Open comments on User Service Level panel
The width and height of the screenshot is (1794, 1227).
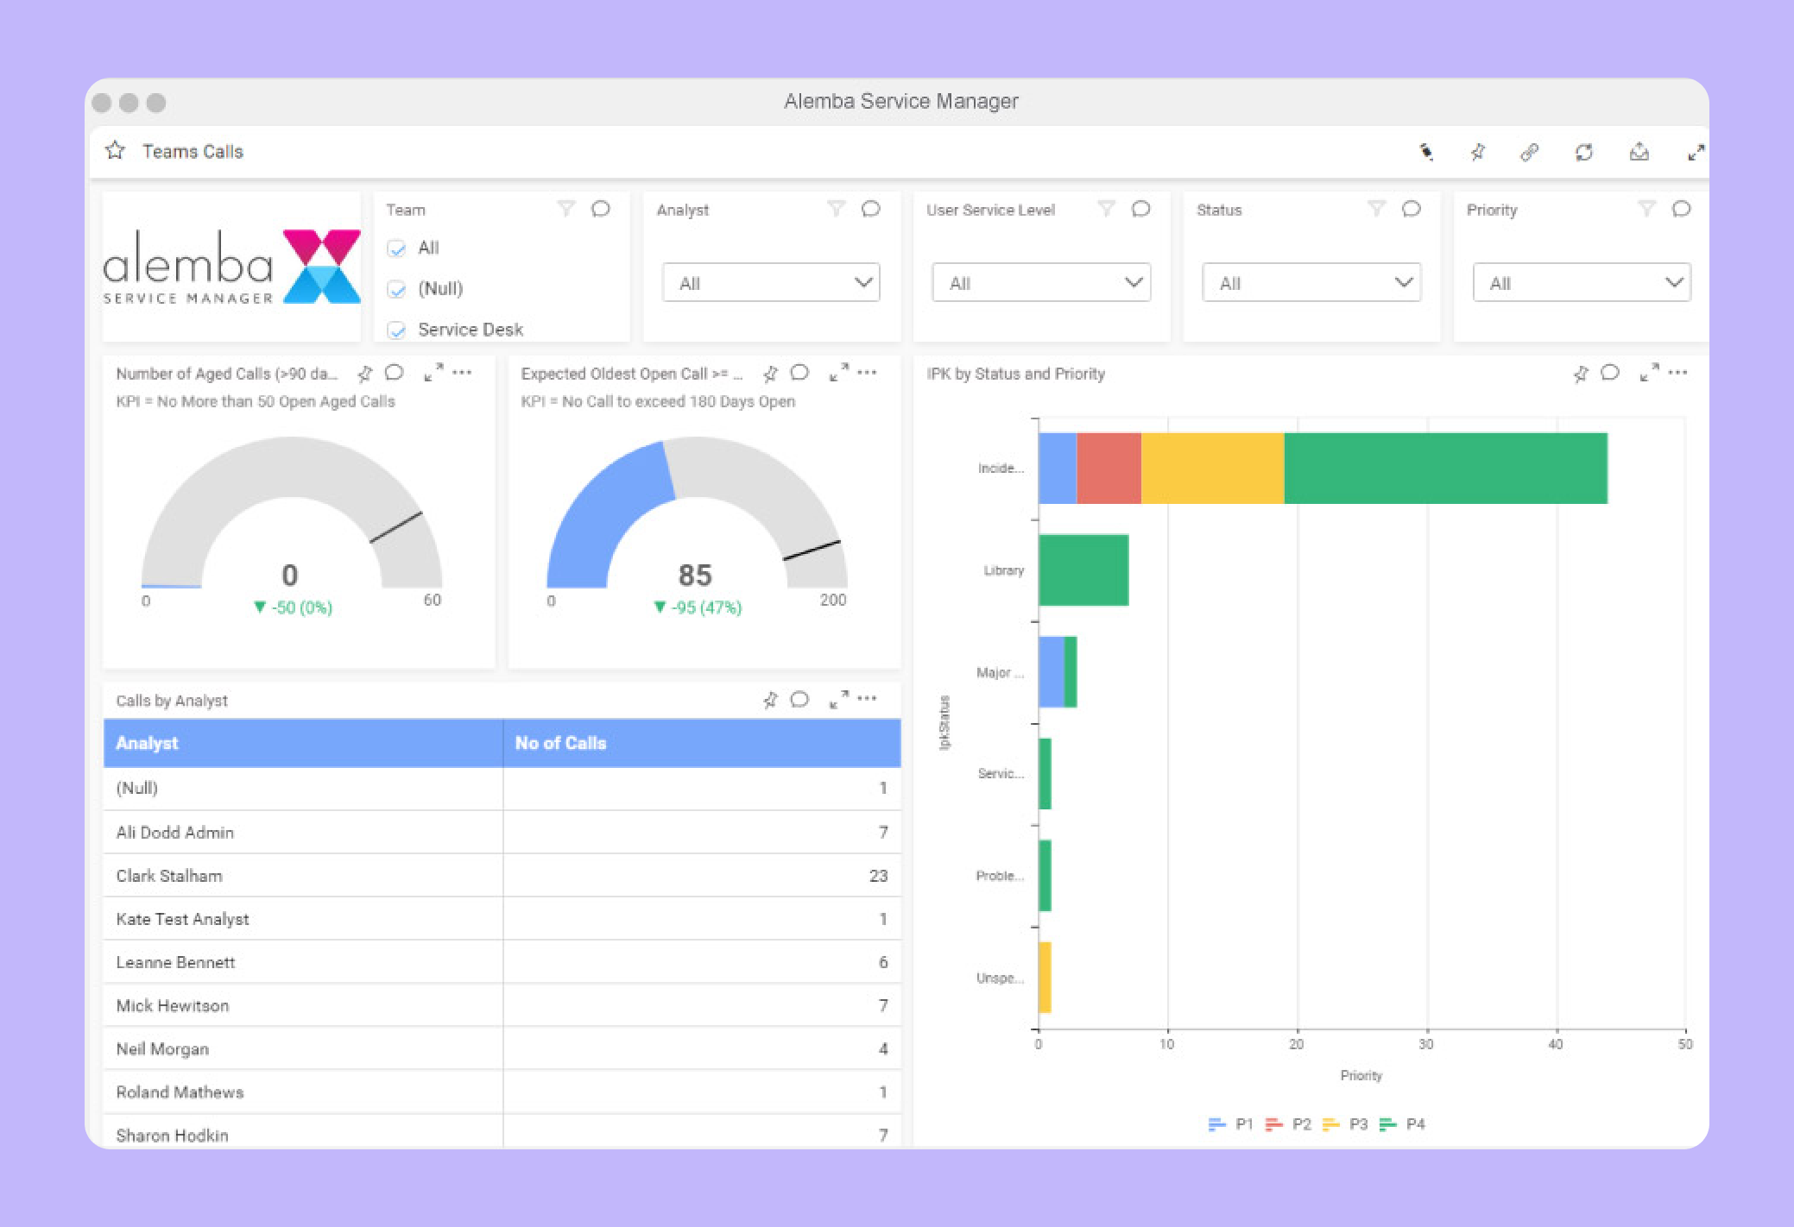point(1141,209)
